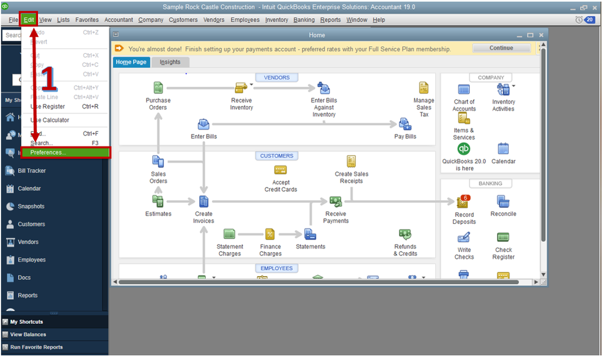Open Finance Charges icon
603x357 pixels.
click(x=270, y=234)
